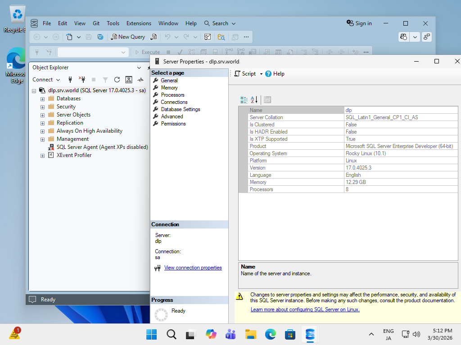The width and height of the screenshot is (461, 345).
Task: Expand the XEvent Profiler node
Action: point(42,156)
